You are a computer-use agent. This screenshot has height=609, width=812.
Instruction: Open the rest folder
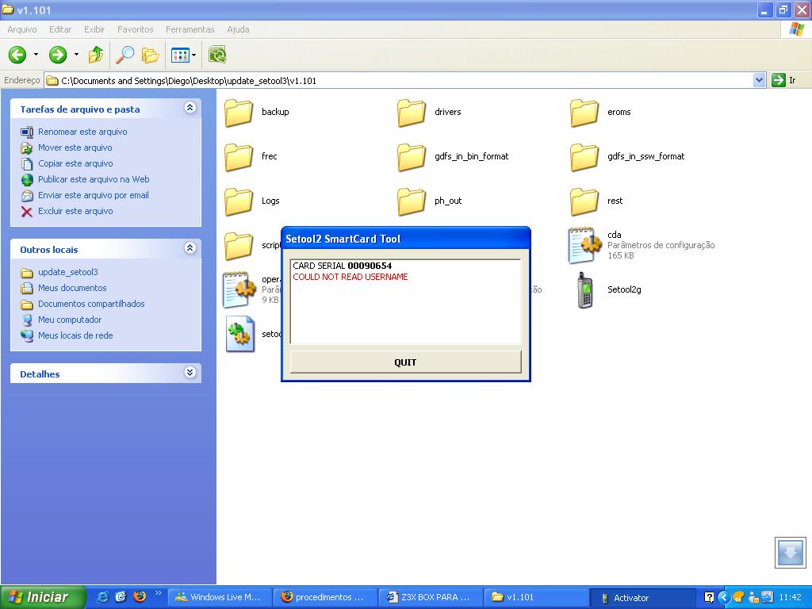[584, 201]
